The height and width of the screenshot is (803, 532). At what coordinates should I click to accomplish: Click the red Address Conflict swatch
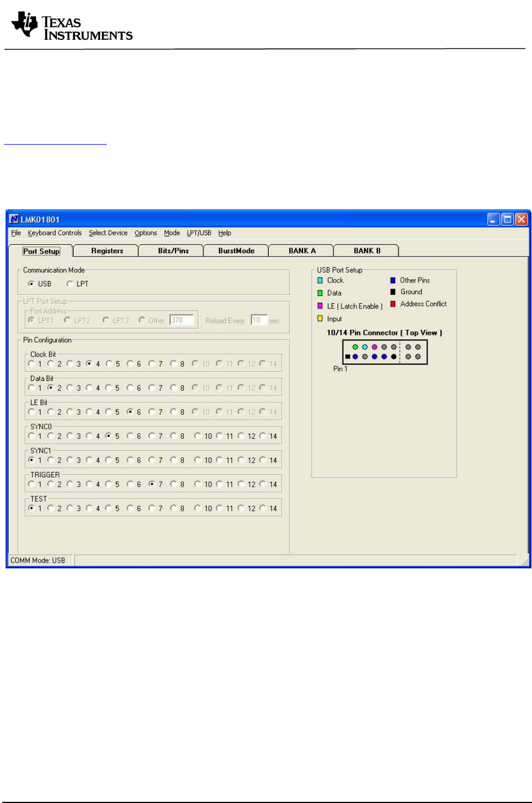pyautogui.click(x=393, y=304)
